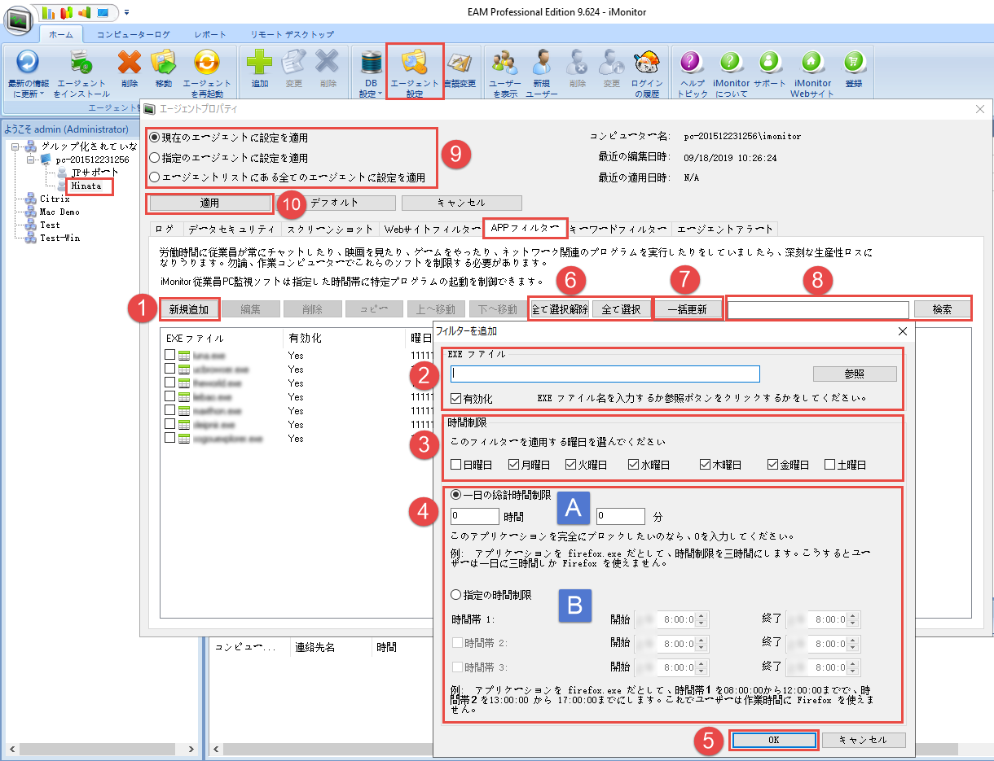Open the DB設定 dropdown arrow

(x=380, y=94)
